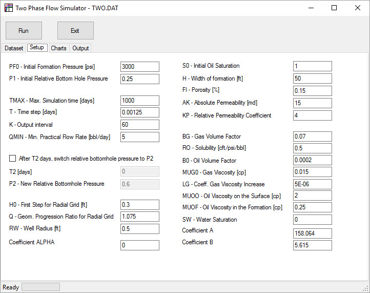Click the RW Well Radius field

tap(139, 228)
